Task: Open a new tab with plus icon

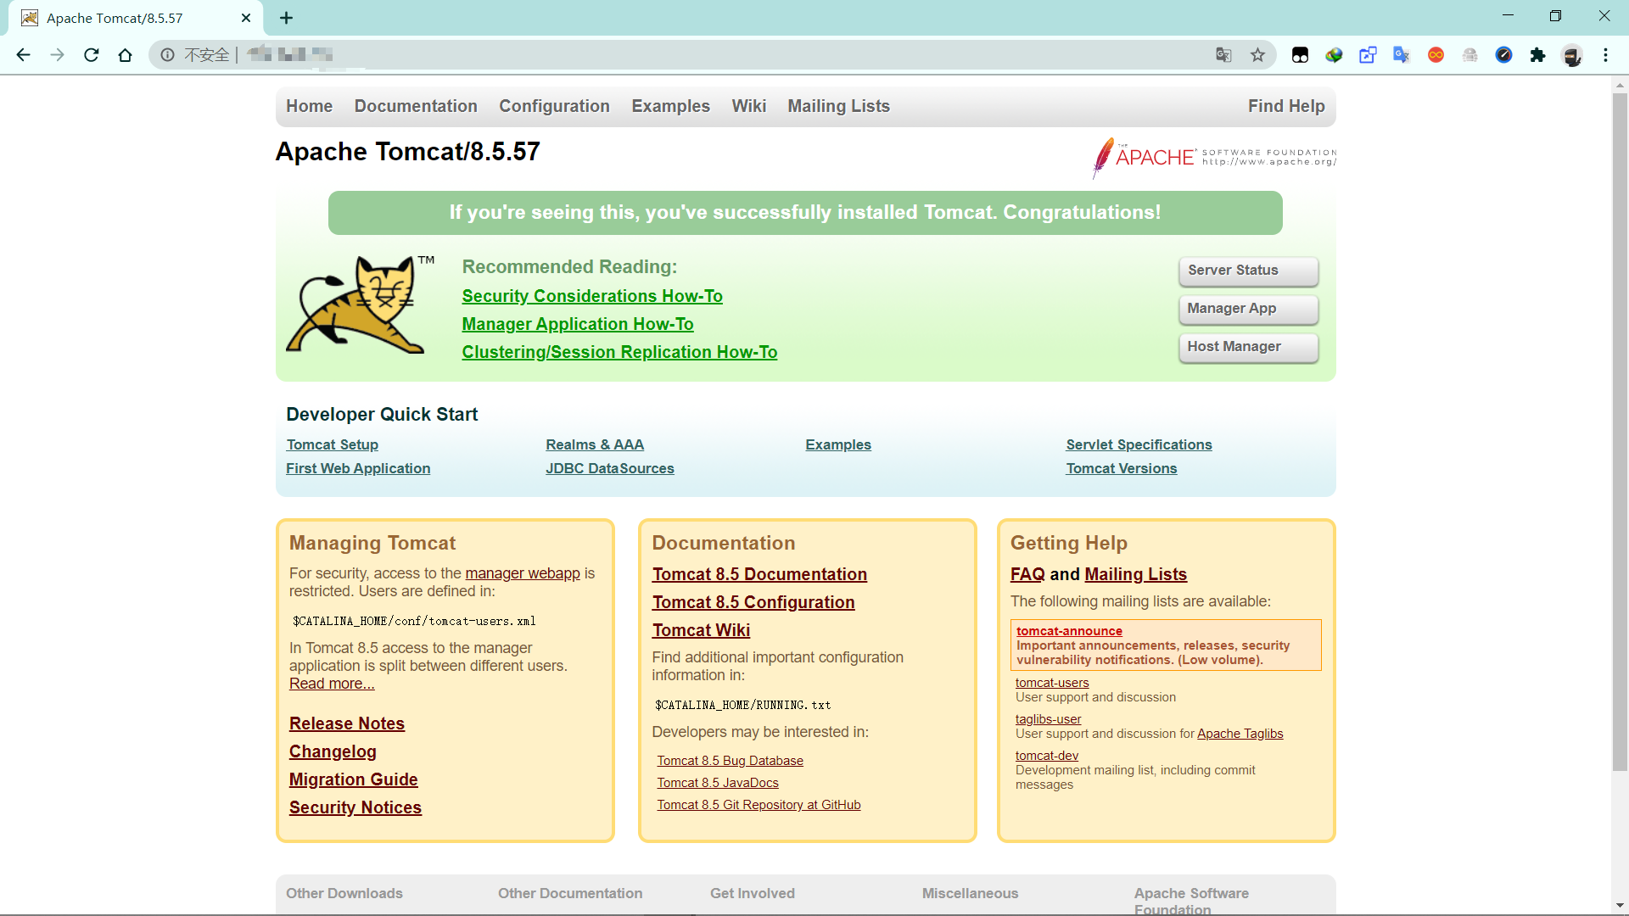Action: 286,18
